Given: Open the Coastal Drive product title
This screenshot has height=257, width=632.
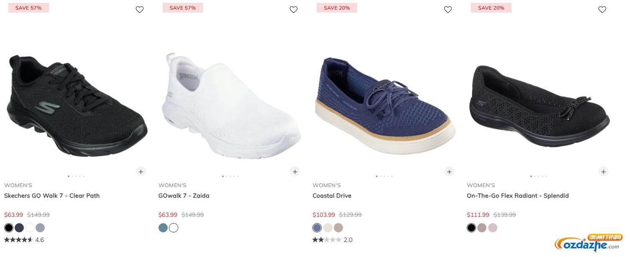Looking at the screenshot, I should click(x=332, y=196).
